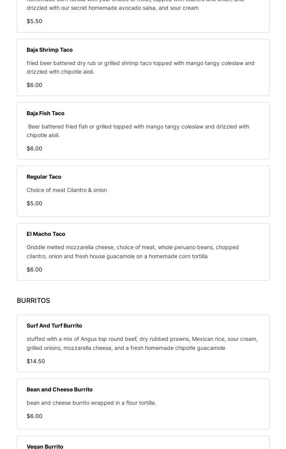Select the Baja Fish Taco title
The image size is (286, 449).
coord(45,113)
